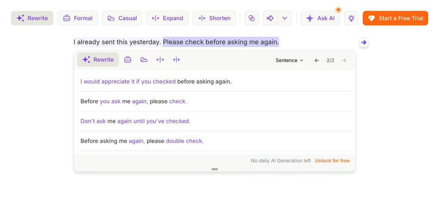Click the Unlock for free link

click(x=332, y=161)
